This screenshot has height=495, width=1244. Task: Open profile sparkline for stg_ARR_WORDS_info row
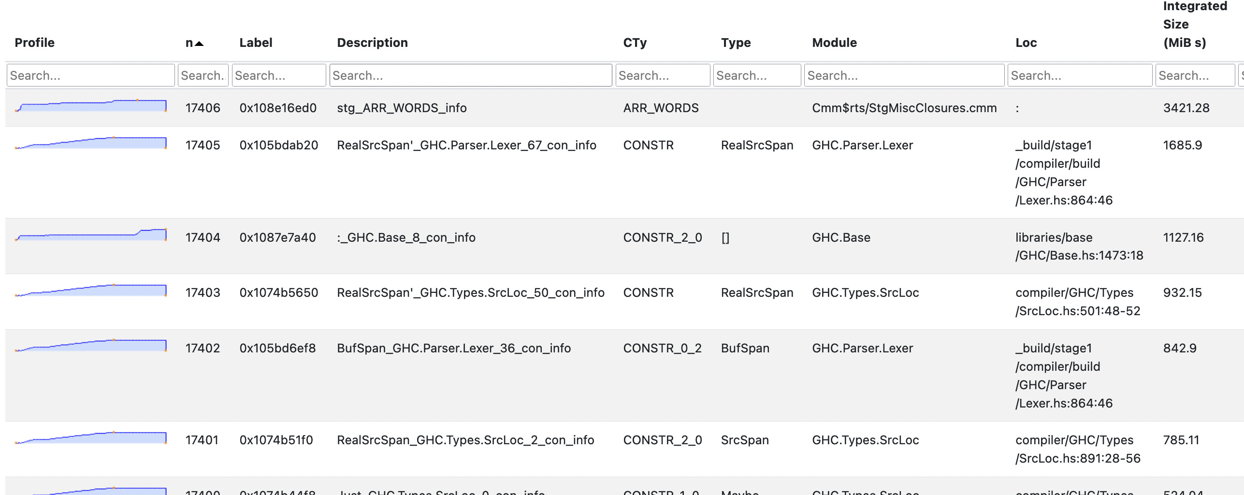91,106
